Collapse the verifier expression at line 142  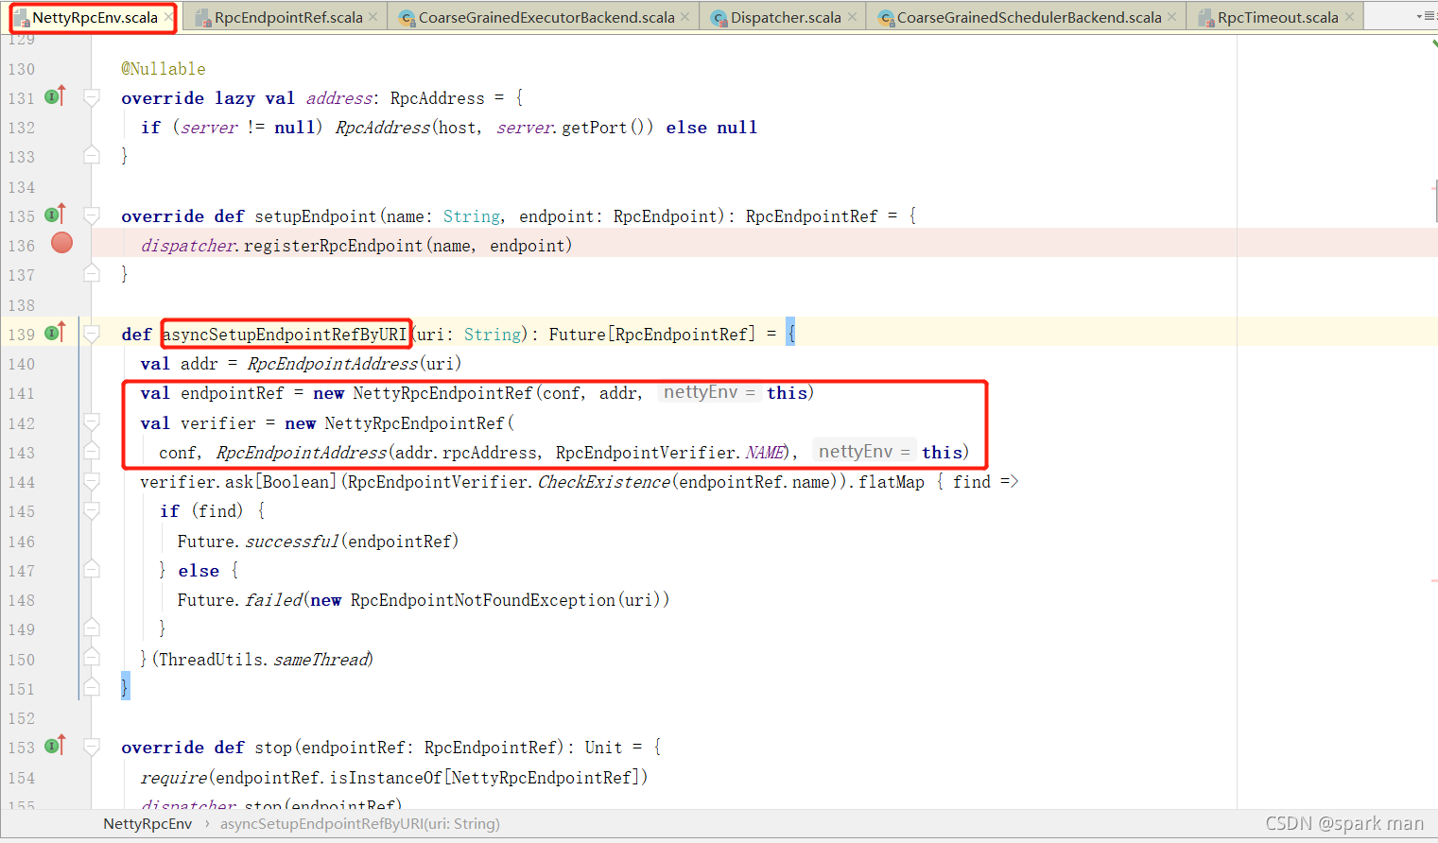(x=92, y=421)
